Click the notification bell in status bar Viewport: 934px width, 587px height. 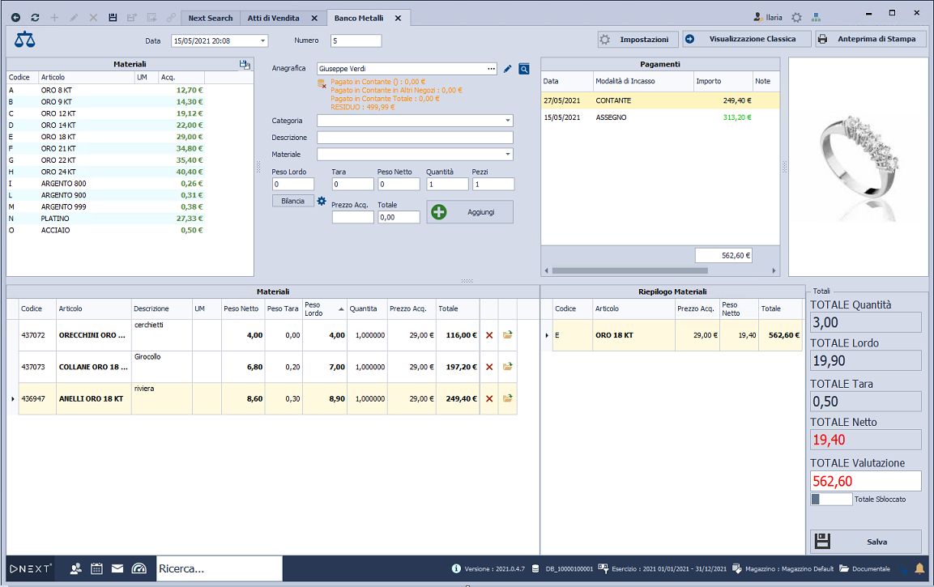(x=919, y=568)
